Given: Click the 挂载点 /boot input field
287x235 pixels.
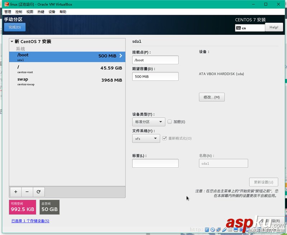Looking at the screenshot, I should 155,60.
